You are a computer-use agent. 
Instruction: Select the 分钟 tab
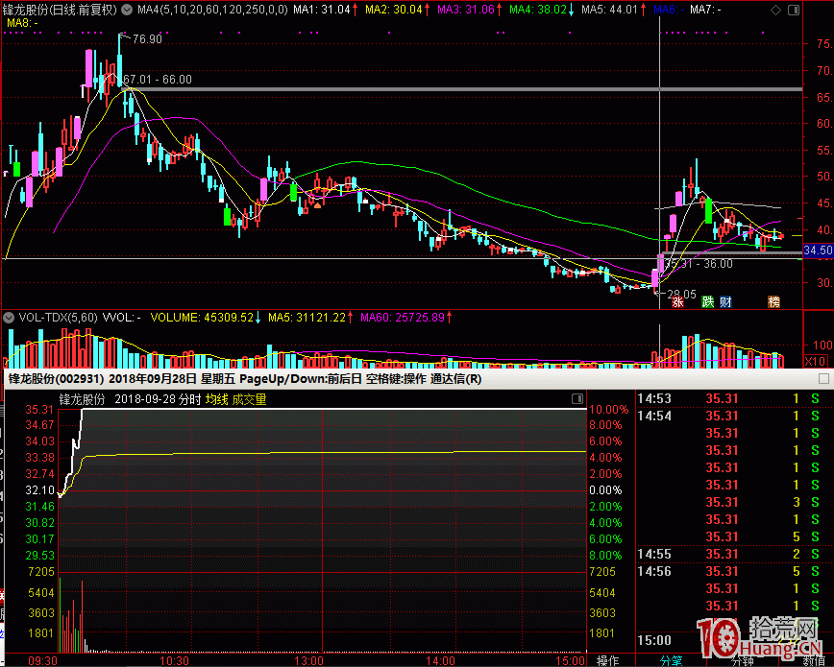(743, 660)
